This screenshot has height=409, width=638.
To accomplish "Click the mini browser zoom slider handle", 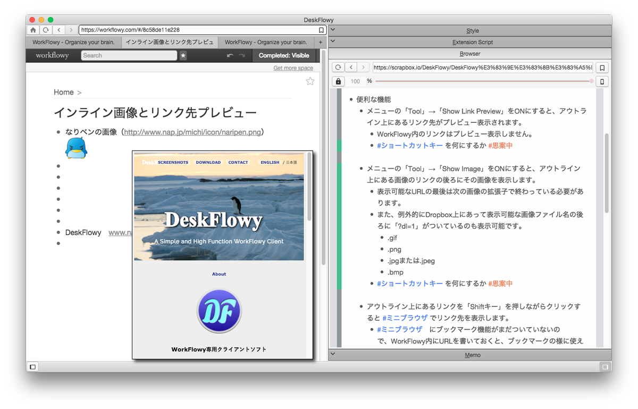I will tap(591, 81).
